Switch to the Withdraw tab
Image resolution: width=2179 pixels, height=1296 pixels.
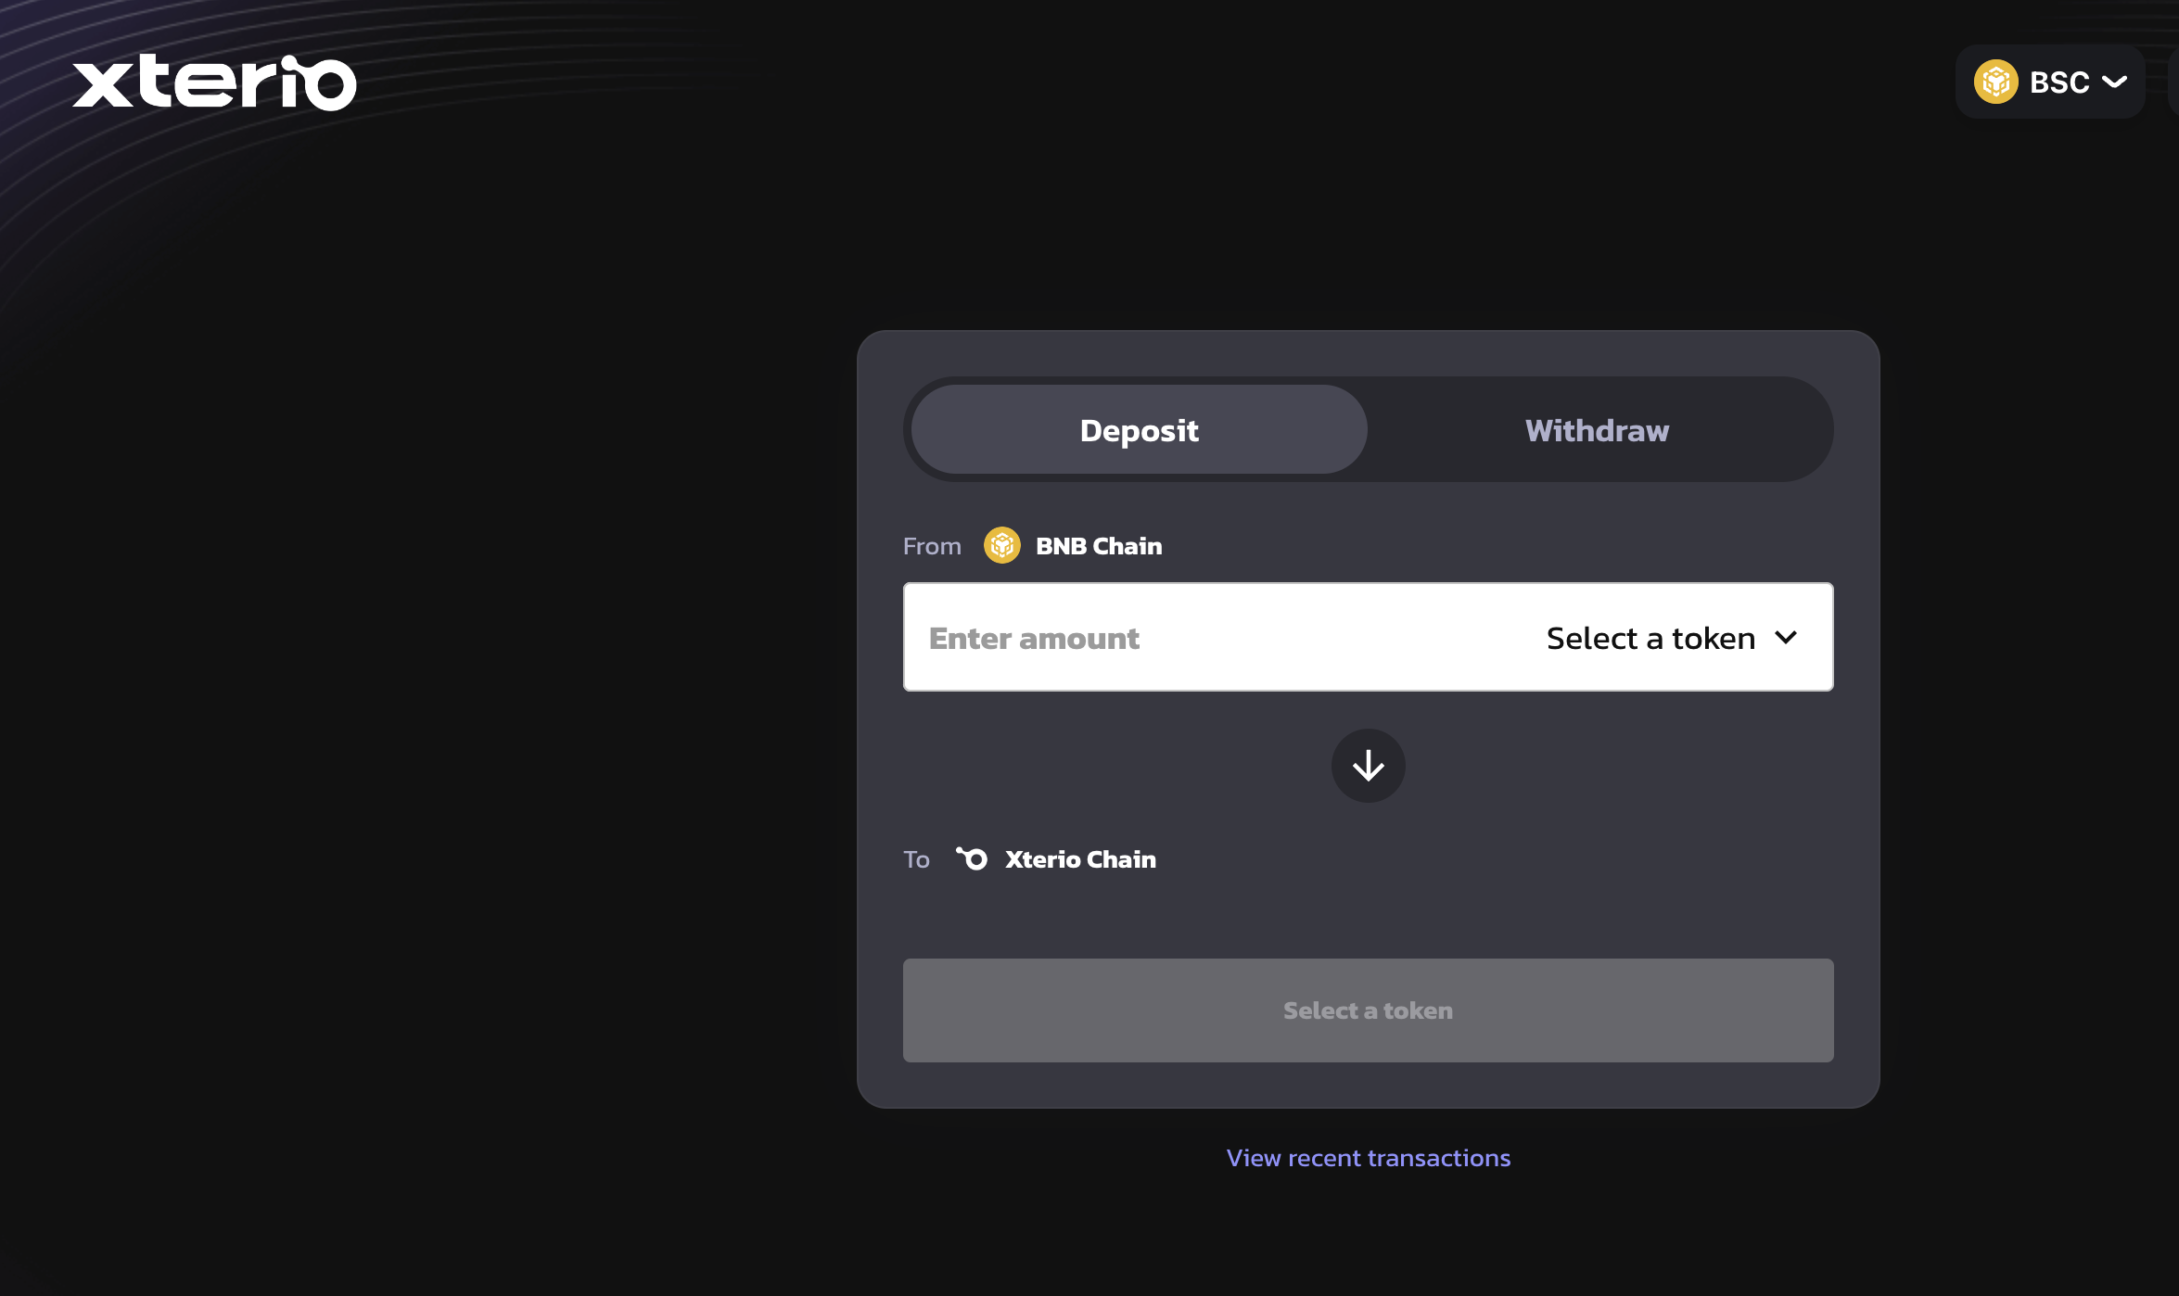pyautogui.click(x=1597, y=430)
